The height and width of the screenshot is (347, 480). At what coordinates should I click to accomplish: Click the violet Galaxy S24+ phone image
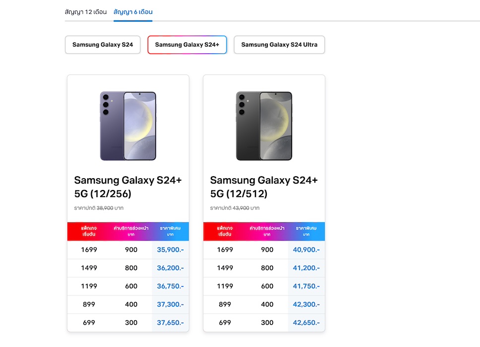click(128, 126)
